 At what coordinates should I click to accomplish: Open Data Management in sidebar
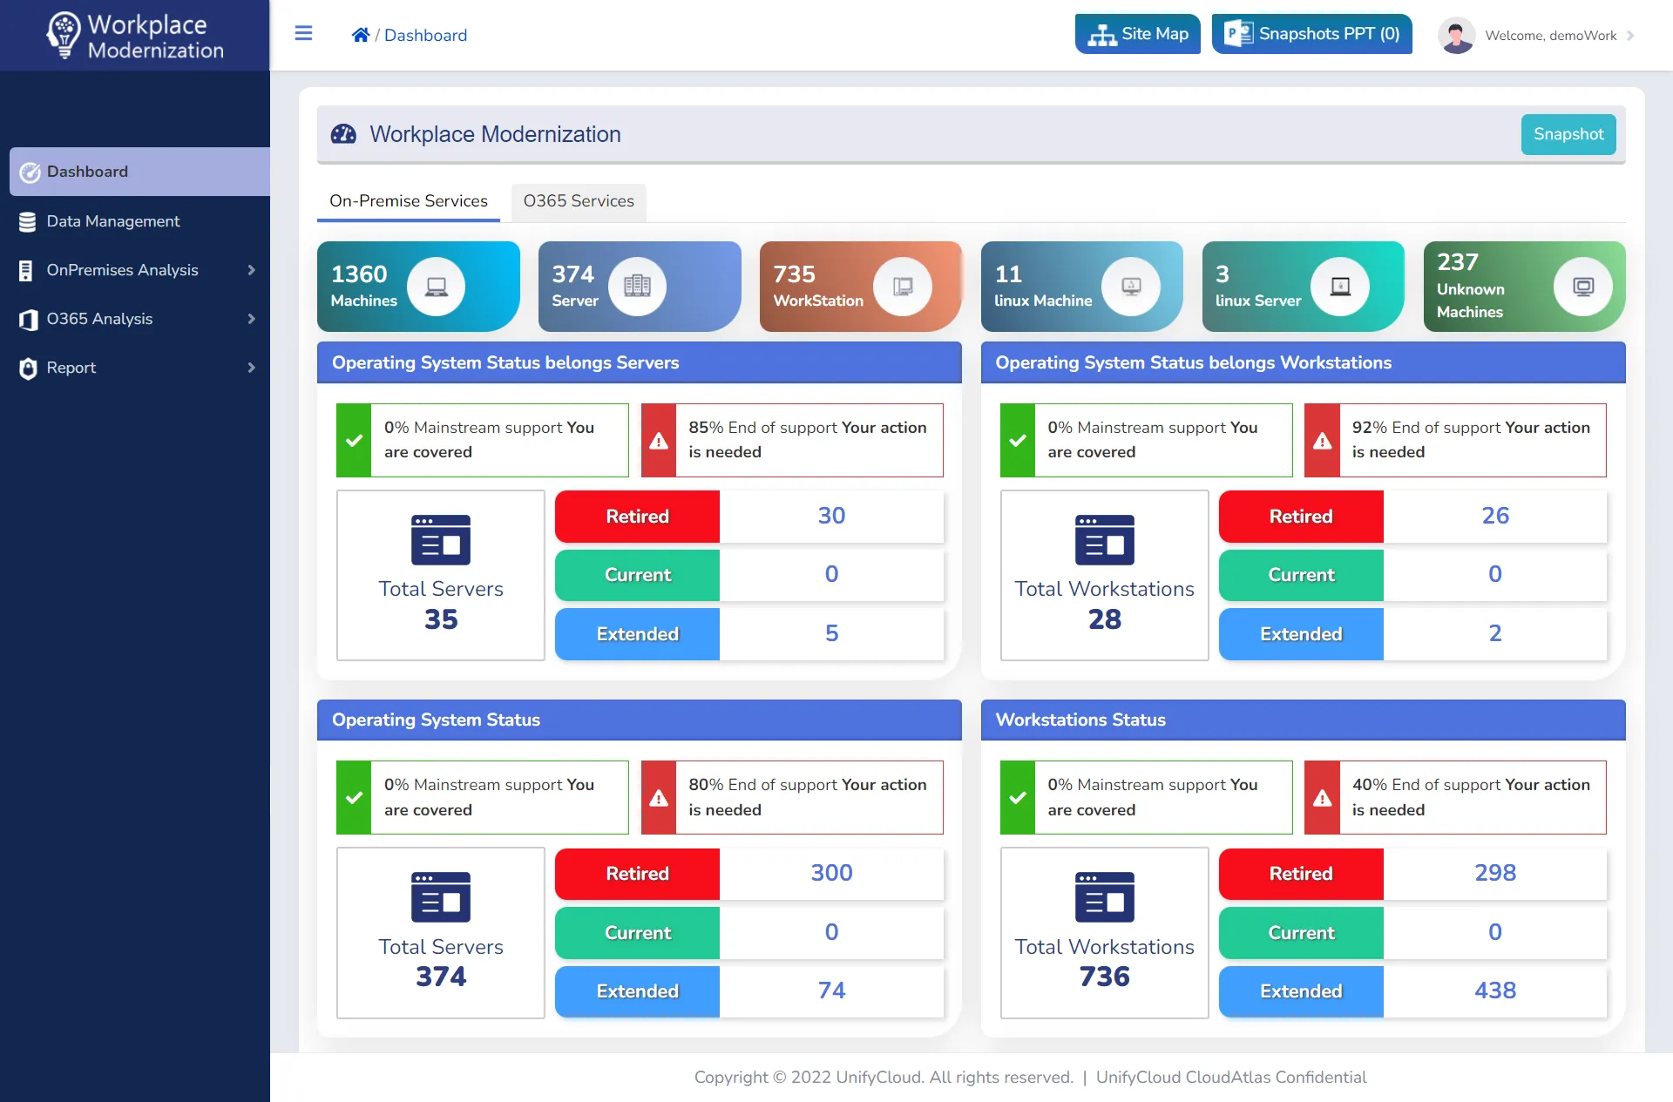pos(113,221)
